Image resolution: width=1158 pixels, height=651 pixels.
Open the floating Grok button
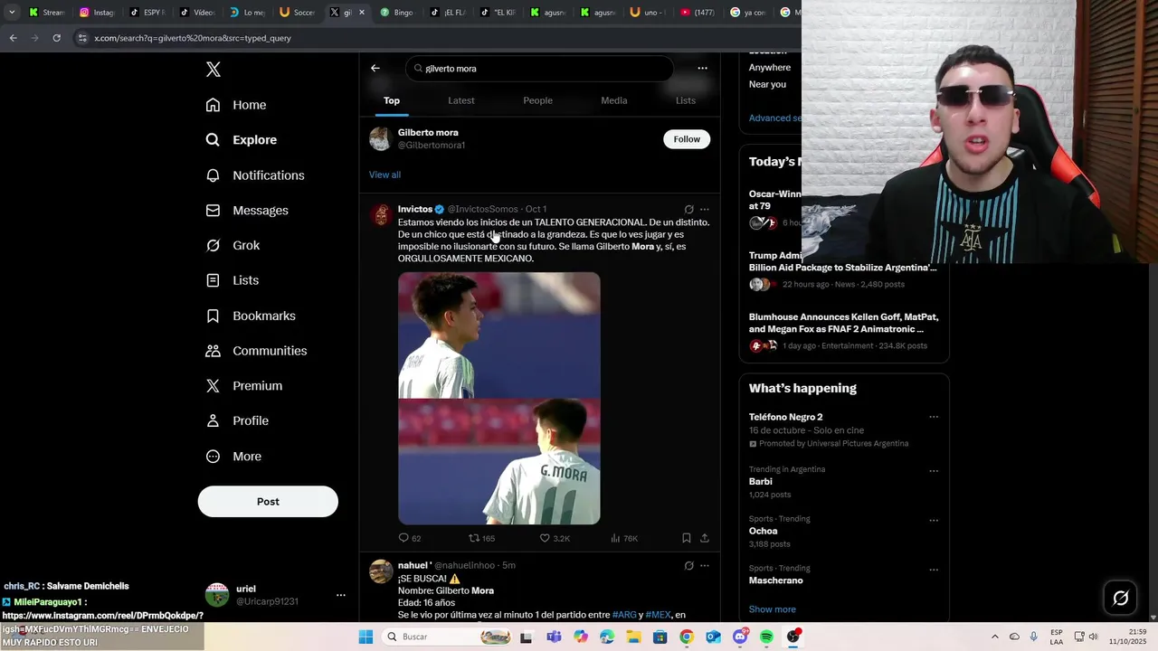(x=1121, y=598)
